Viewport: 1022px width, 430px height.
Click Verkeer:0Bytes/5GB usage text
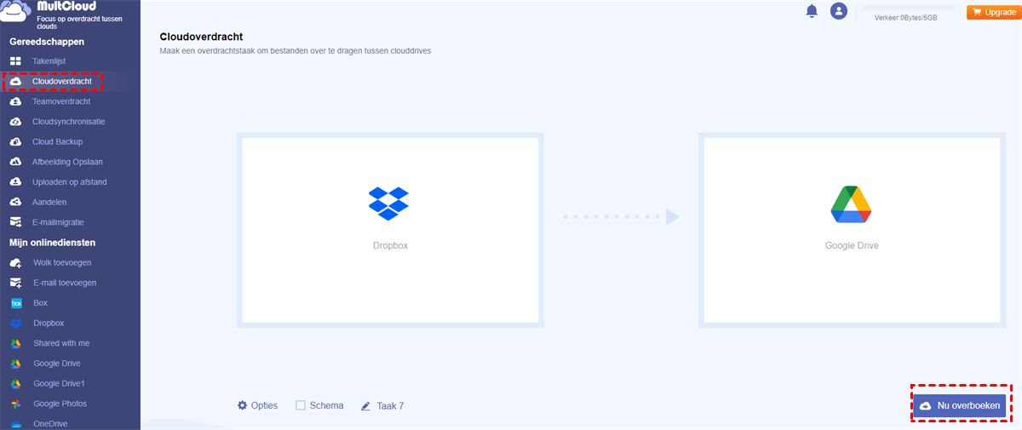click(905, 17)
